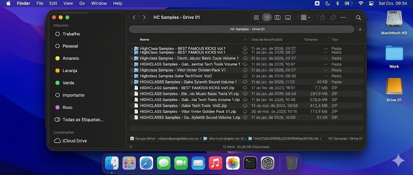Switch to column view in toolbar
Viewport: 413px width, 175px height.
[x=277, y=18]
